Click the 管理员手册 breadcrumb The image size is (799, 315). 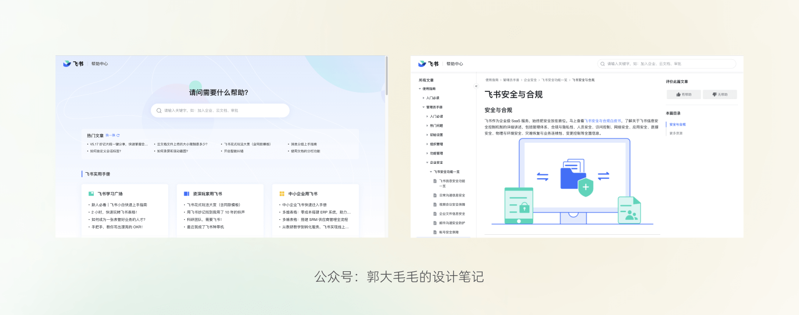[x=511, y=80]
